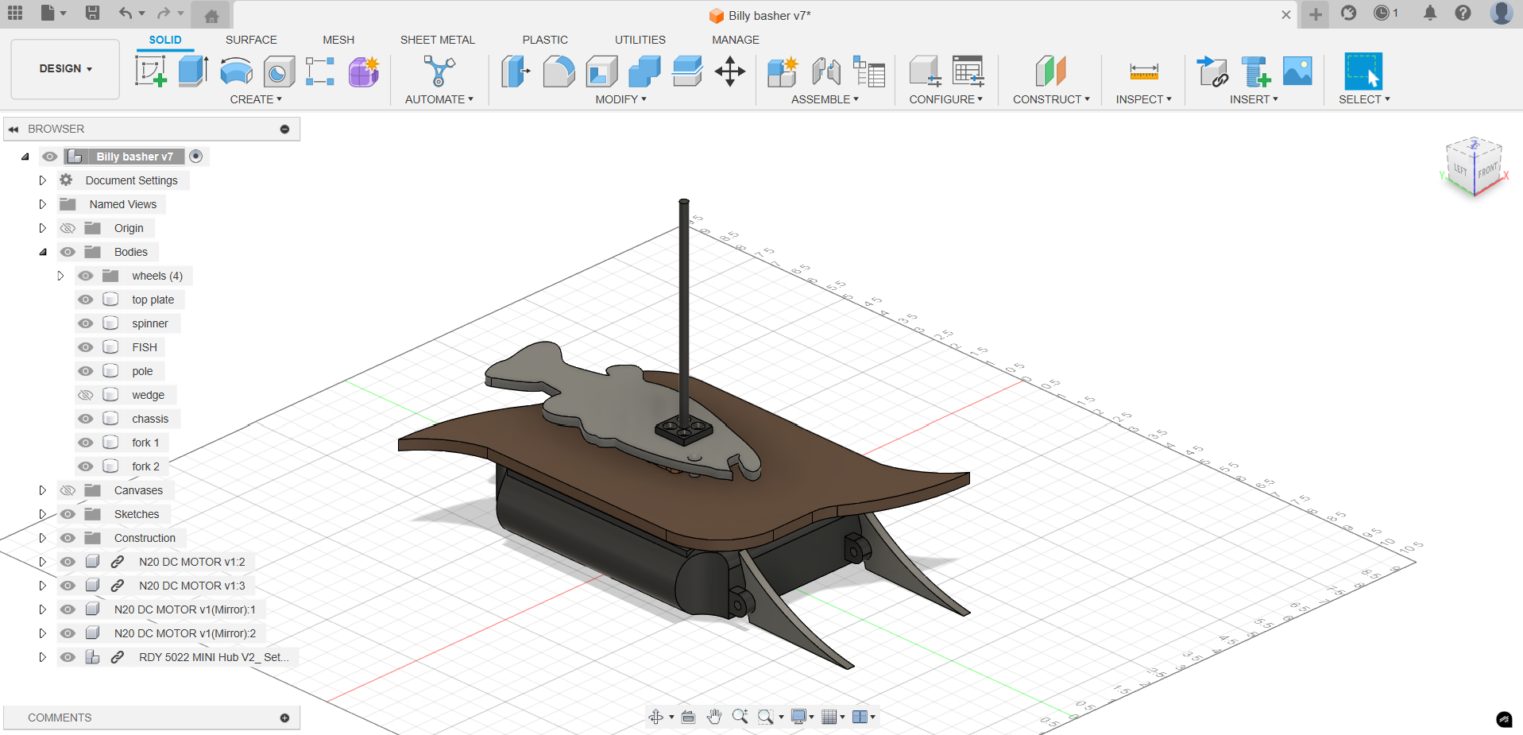Undo the last action

click(126, 13)
